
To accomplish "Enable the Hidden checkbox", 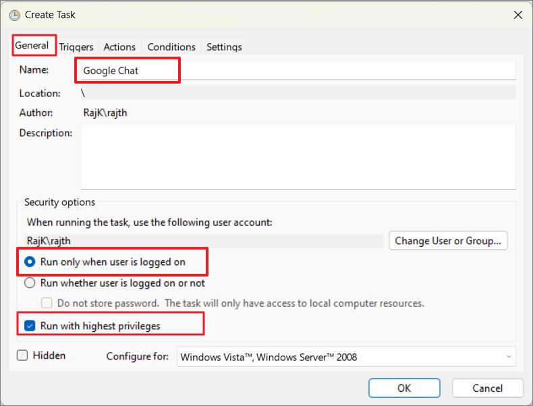I will (x=22, y=355).
